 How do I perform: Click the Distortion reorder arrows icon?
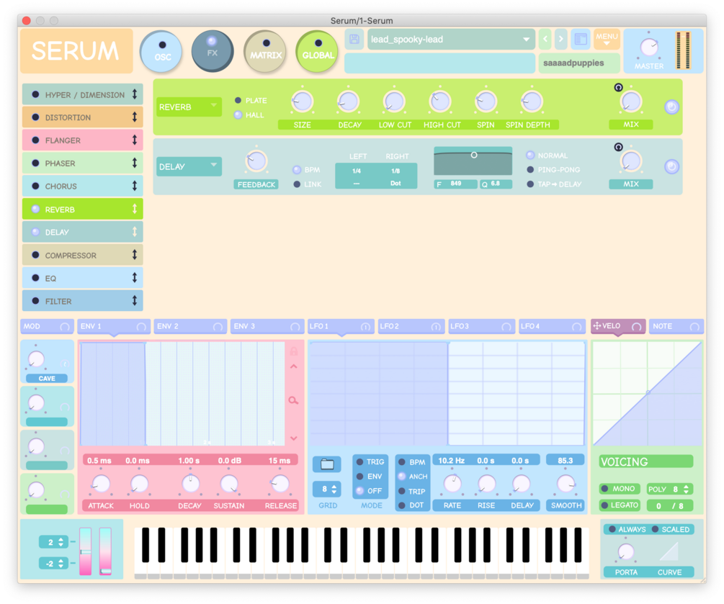[135, 117]
